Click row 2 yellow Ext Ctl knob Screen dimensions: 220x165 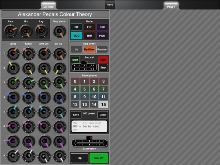(59, 68)
